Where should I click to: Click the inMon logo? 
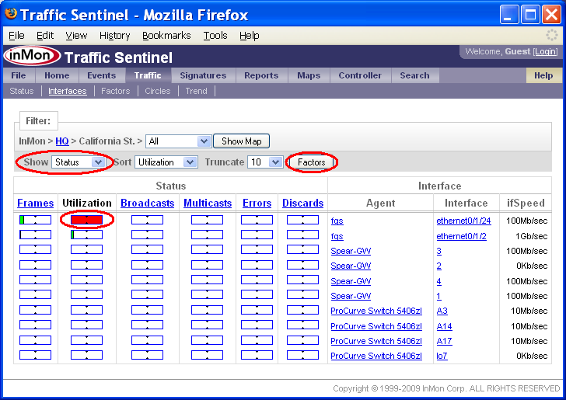coord(33,56)
